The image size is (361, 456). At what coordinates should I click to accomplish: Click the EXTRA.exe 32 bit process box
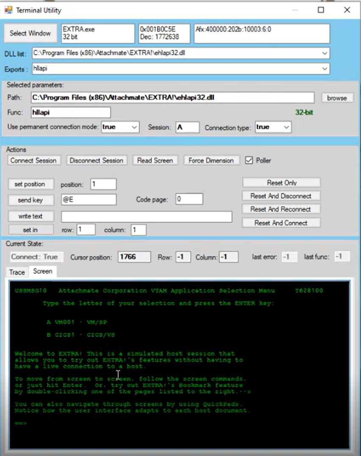98,33
